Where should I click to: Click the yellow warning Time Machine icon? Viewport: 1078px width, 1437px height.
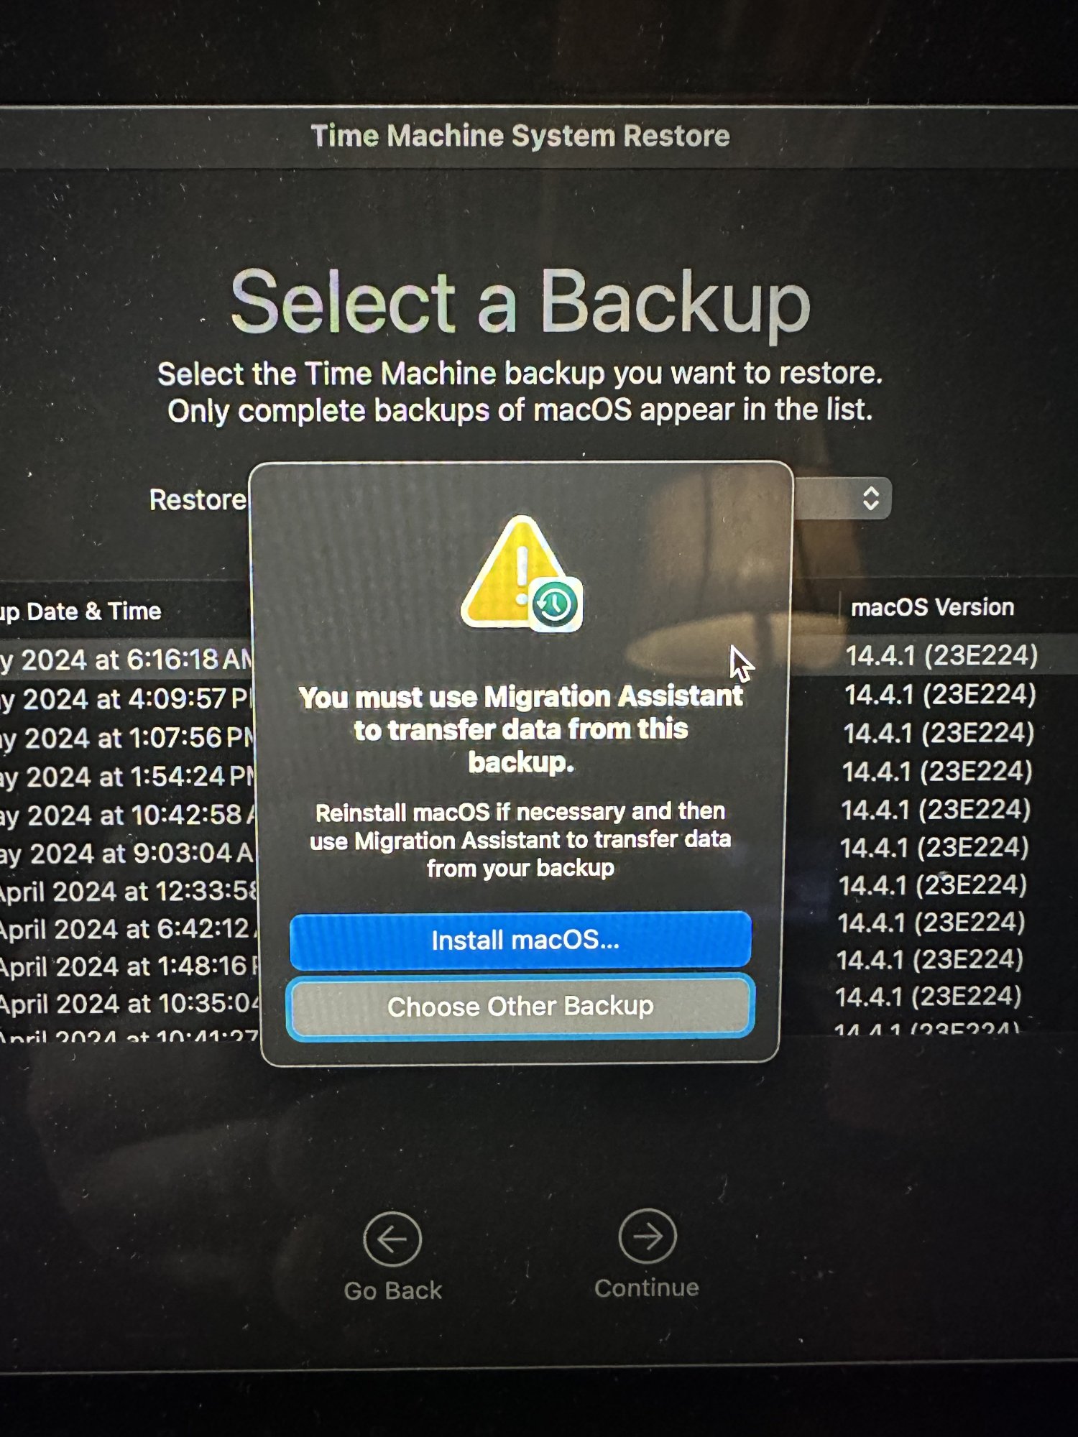522,573
